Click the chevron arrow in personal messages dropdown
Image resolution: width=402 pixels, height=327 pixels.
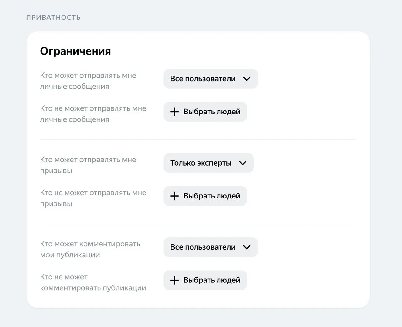pos(247,79)
